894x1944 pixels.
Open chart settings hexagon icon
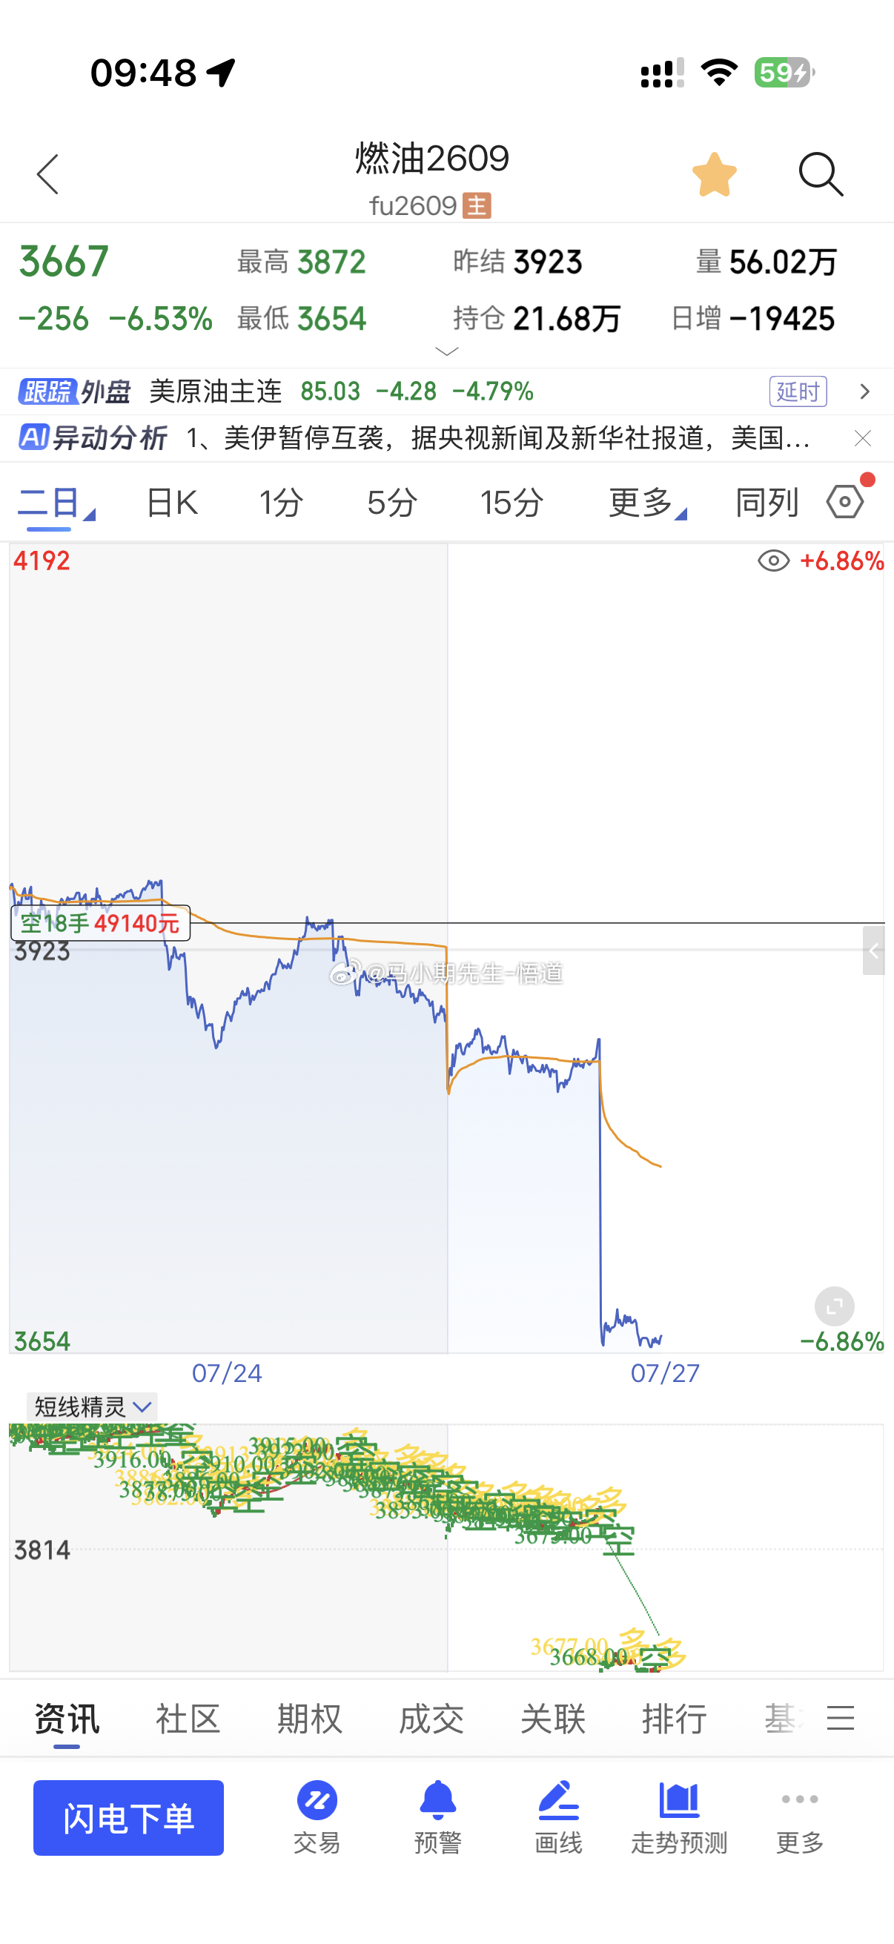coord(845,502)
